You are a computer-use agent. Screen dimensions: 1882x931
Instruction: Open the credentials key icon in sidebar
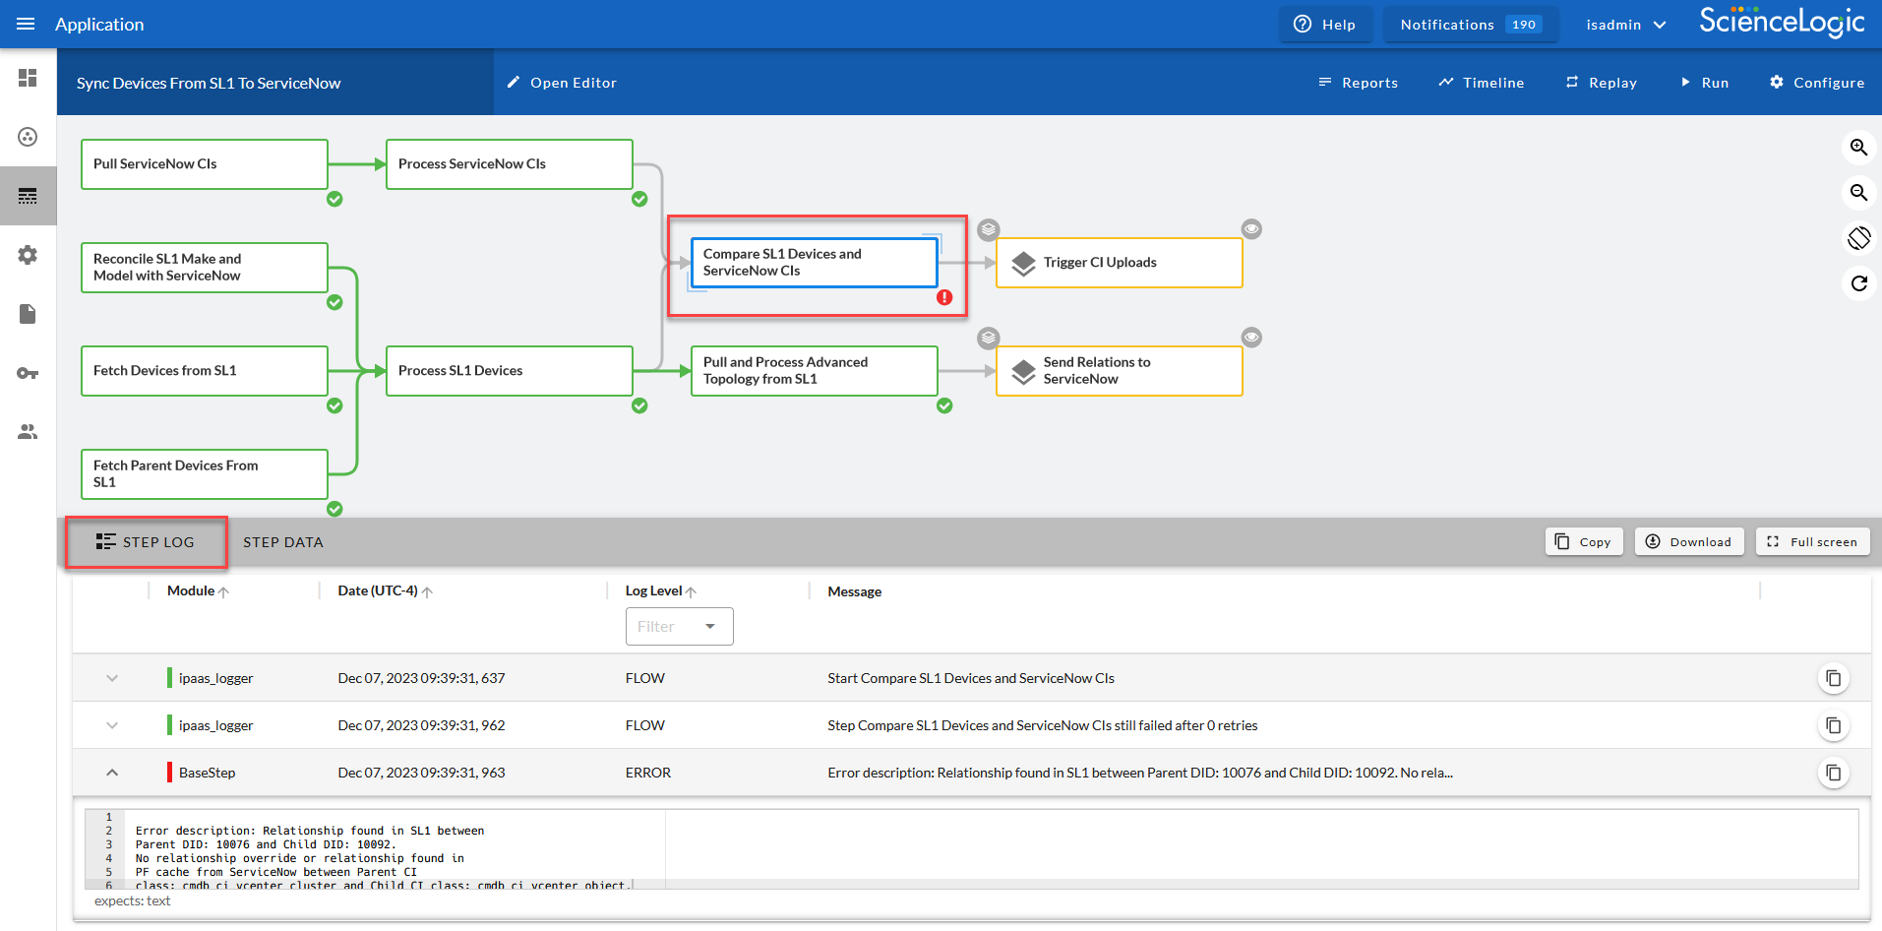(x=28, y=373)
